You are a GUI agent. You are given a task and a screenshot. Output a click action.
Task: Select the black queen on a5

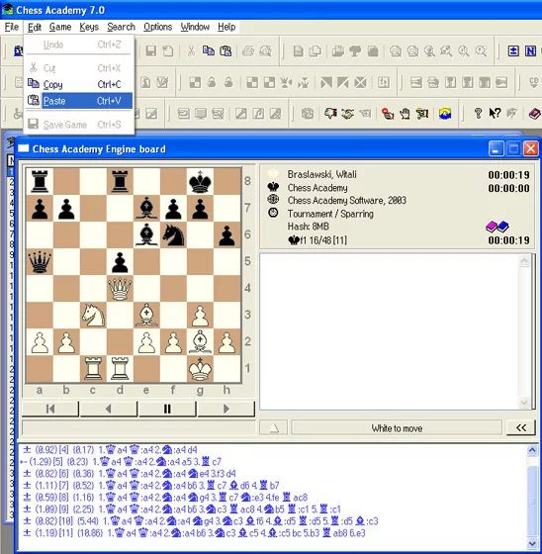40,262
